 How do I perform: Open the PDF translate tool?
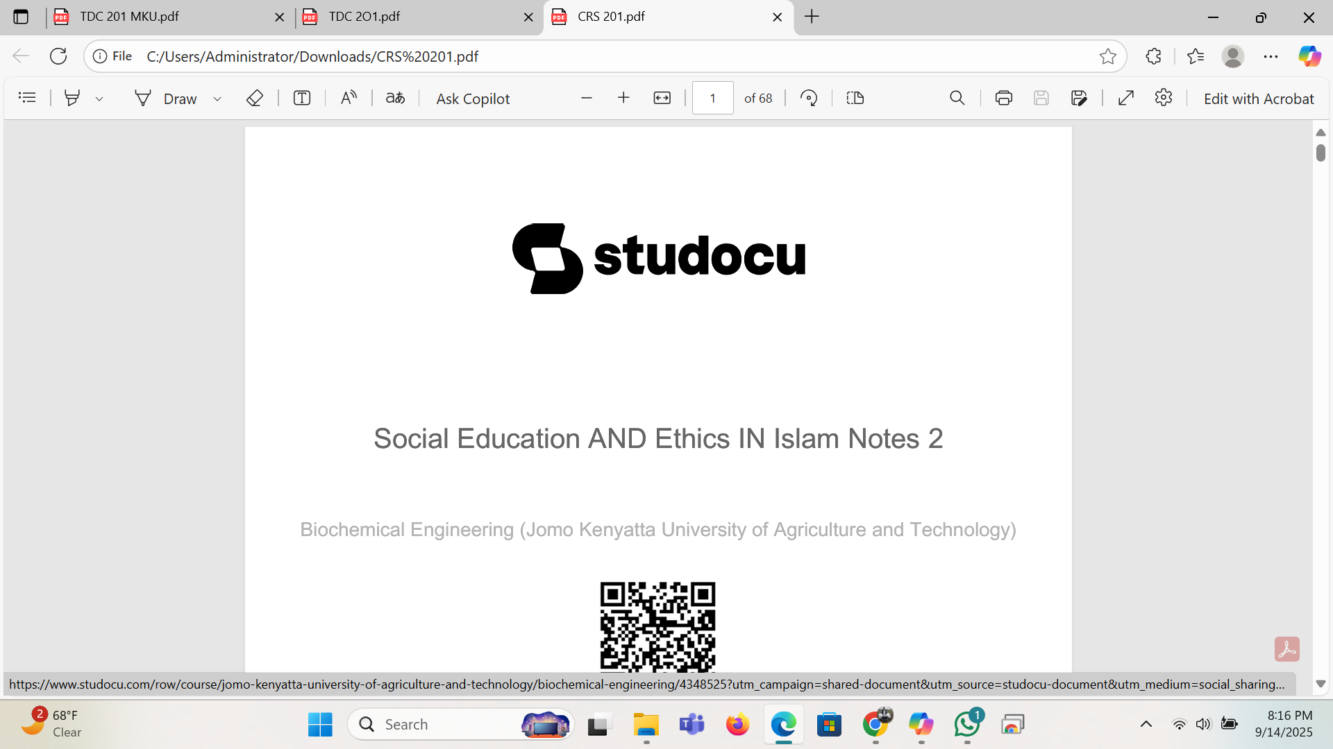[x=395, y=98]
